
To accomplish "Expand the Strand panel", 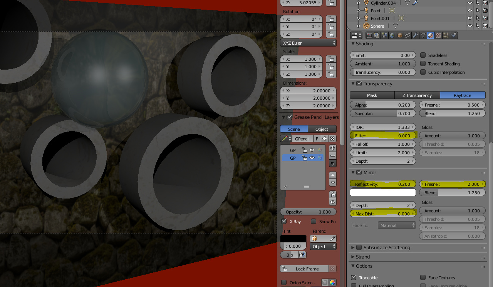I will pos(353,257).
